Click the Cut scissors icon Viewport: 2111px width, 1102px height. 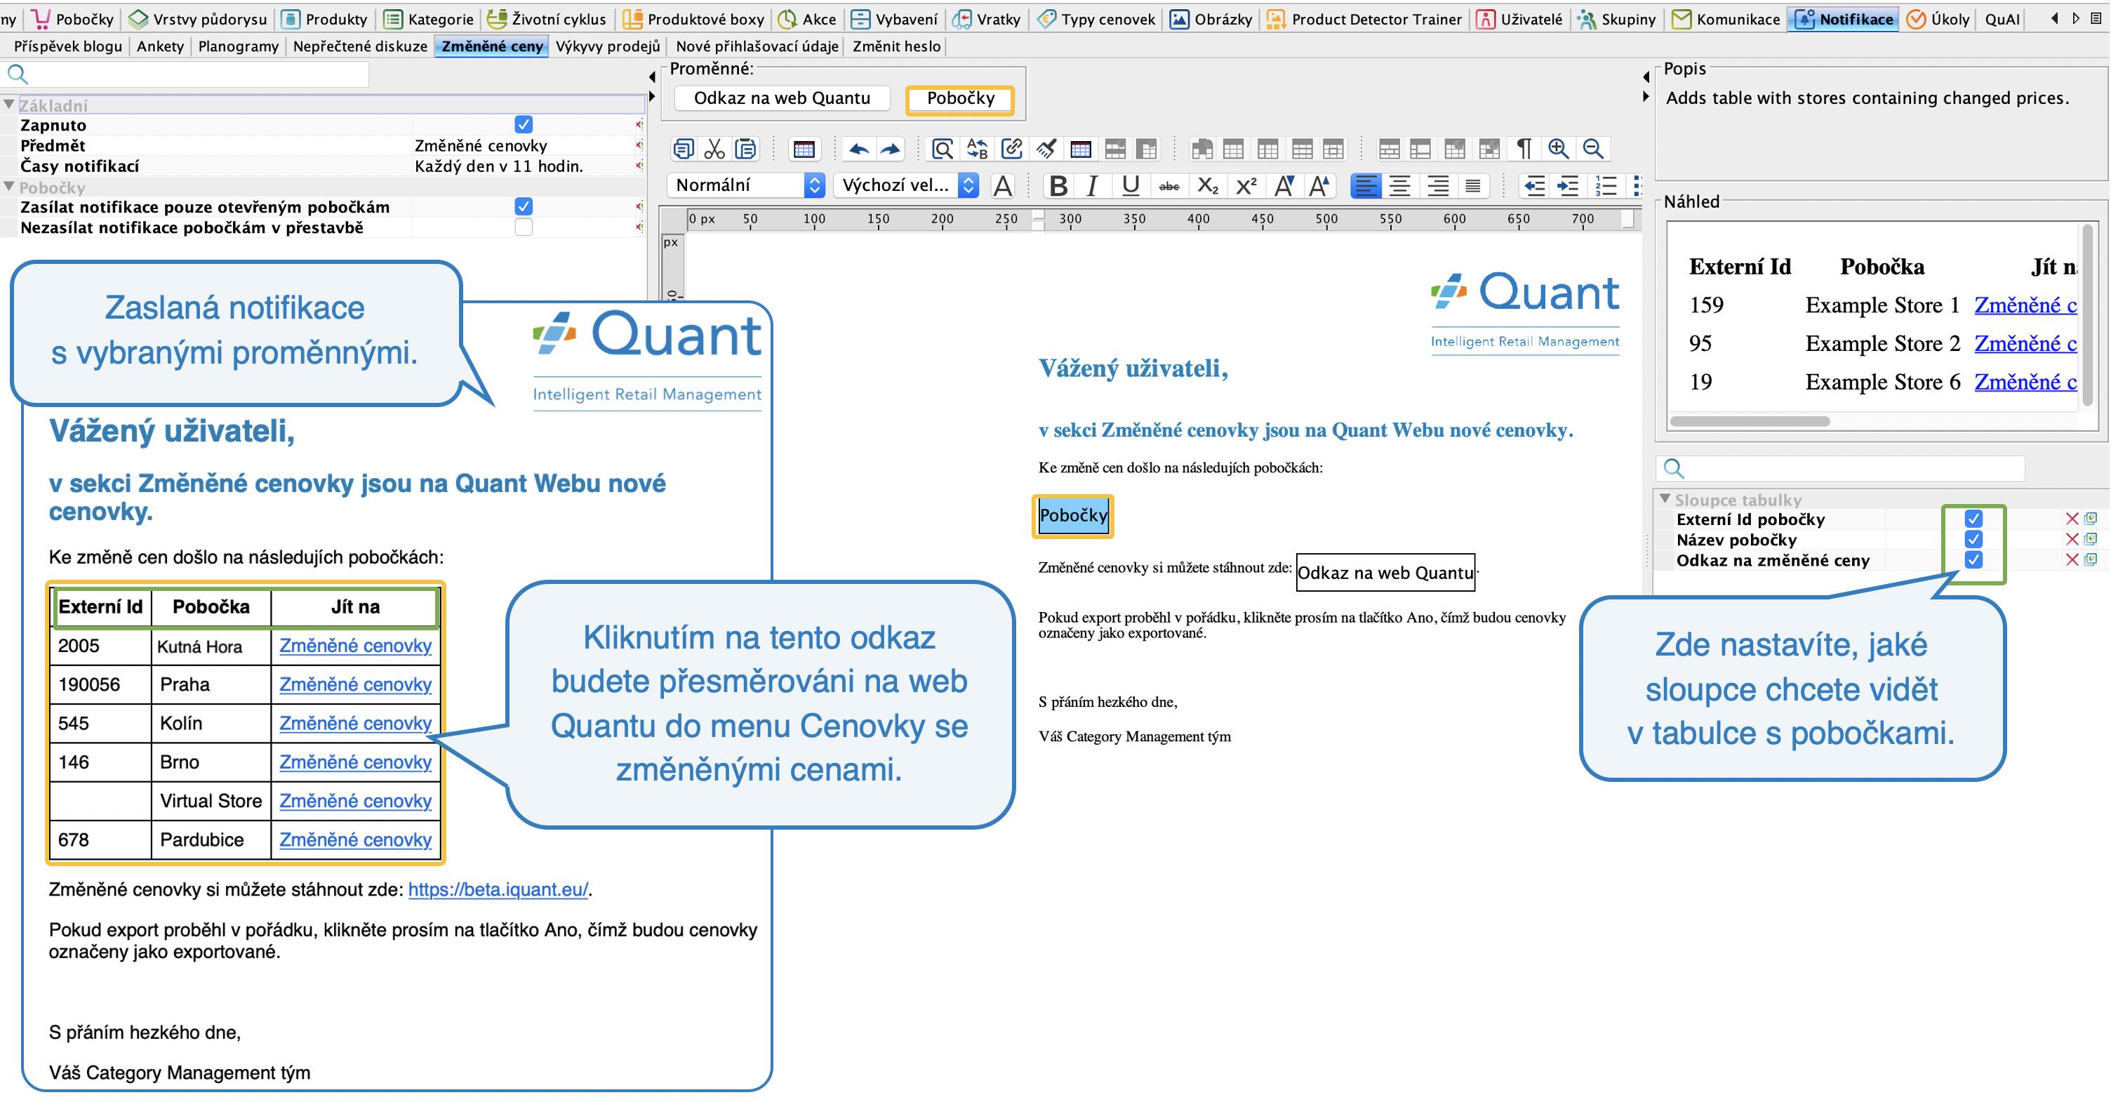[714, 148]
